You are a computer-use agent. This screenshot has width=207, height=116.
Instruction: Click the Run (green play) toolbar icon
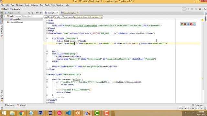click(x=188, y=9)
